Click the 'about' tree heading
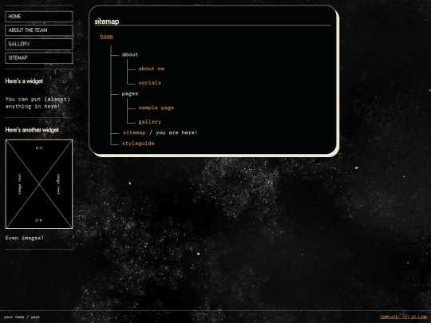This screenshot has height=323, width=431. coord(130,55)
